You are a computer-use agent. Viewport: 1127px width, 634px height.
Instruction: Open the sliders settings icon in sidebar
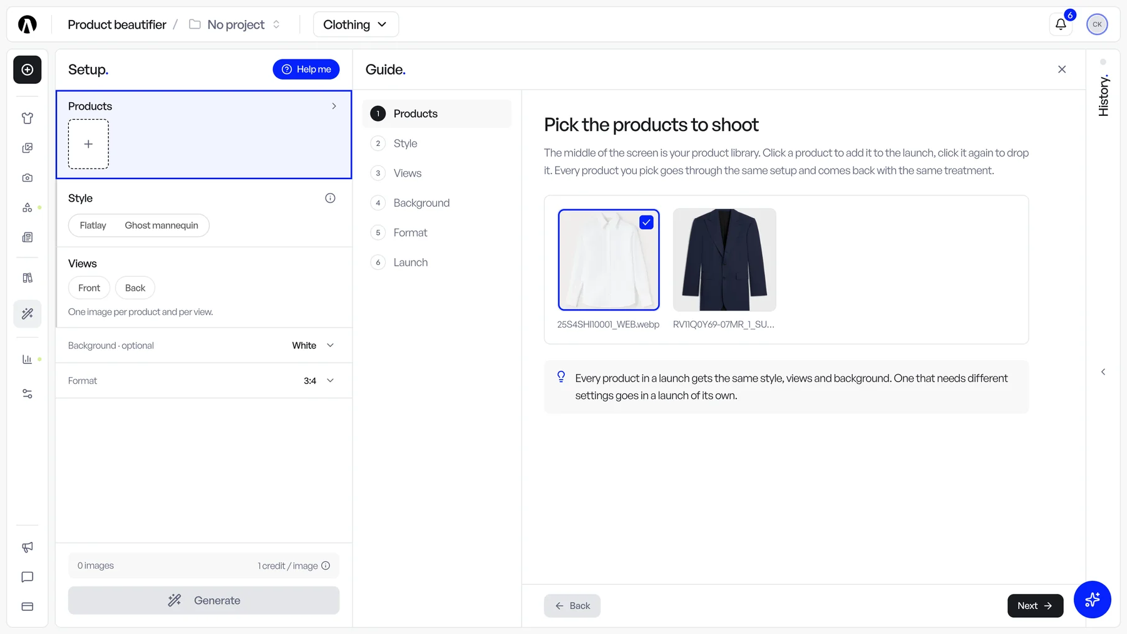[x=28, y=394]
